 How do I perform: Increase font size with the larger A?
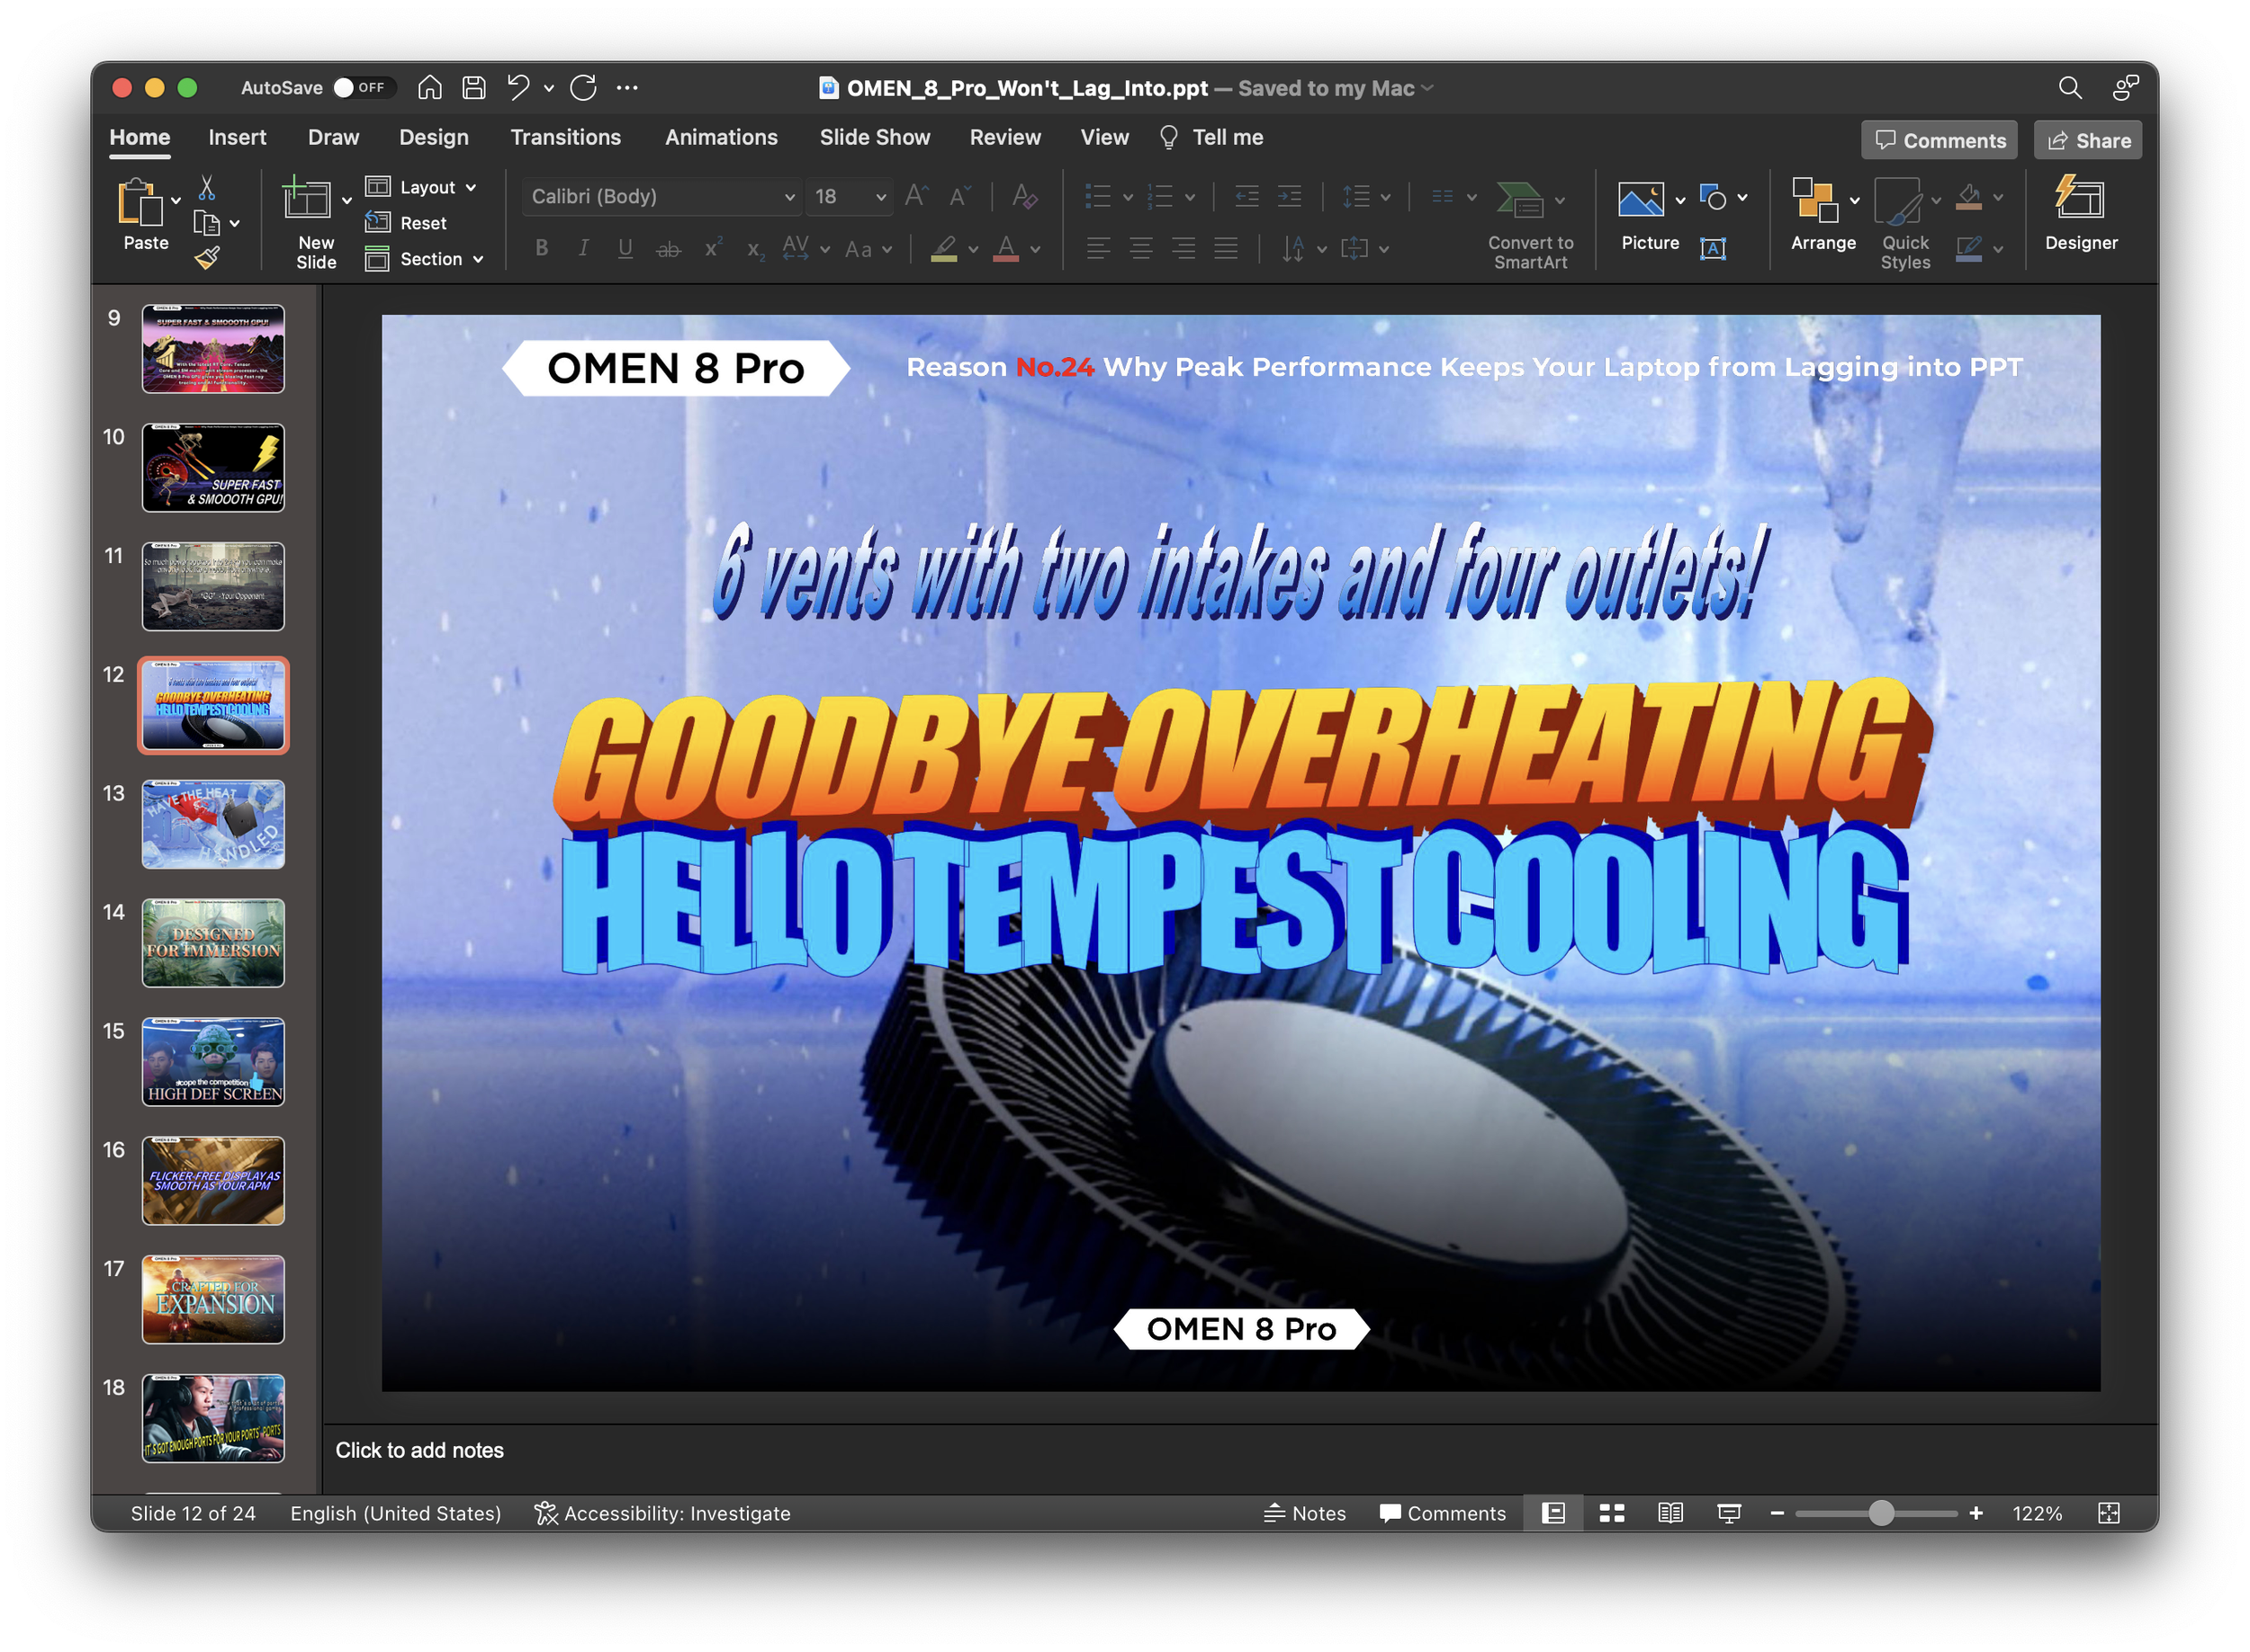pyautogui.click(x=916, y=196)
